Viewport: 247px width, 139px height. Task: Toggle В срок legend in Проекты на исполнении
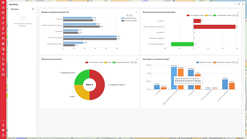pyautogui.click(x=109, y=62)
